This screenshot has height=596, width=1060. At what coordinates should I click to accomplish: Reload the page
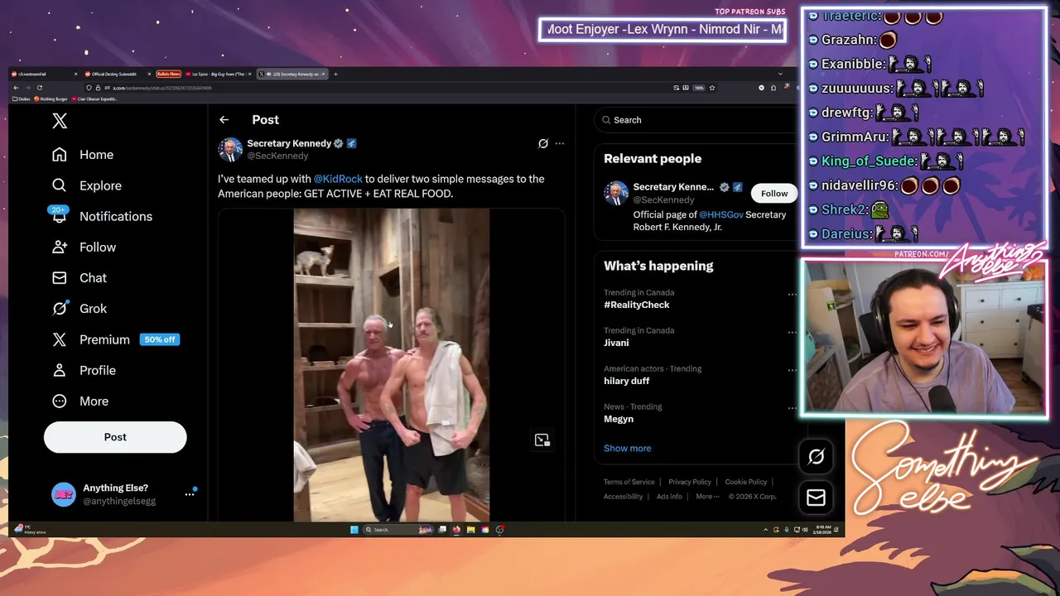(40, 88)
